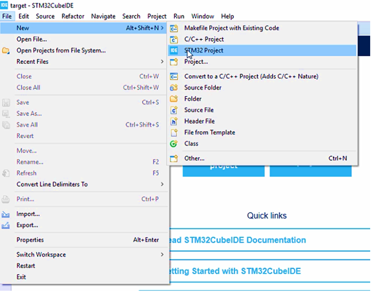Click the C/C++ Project icon

[x=173, y=39]
